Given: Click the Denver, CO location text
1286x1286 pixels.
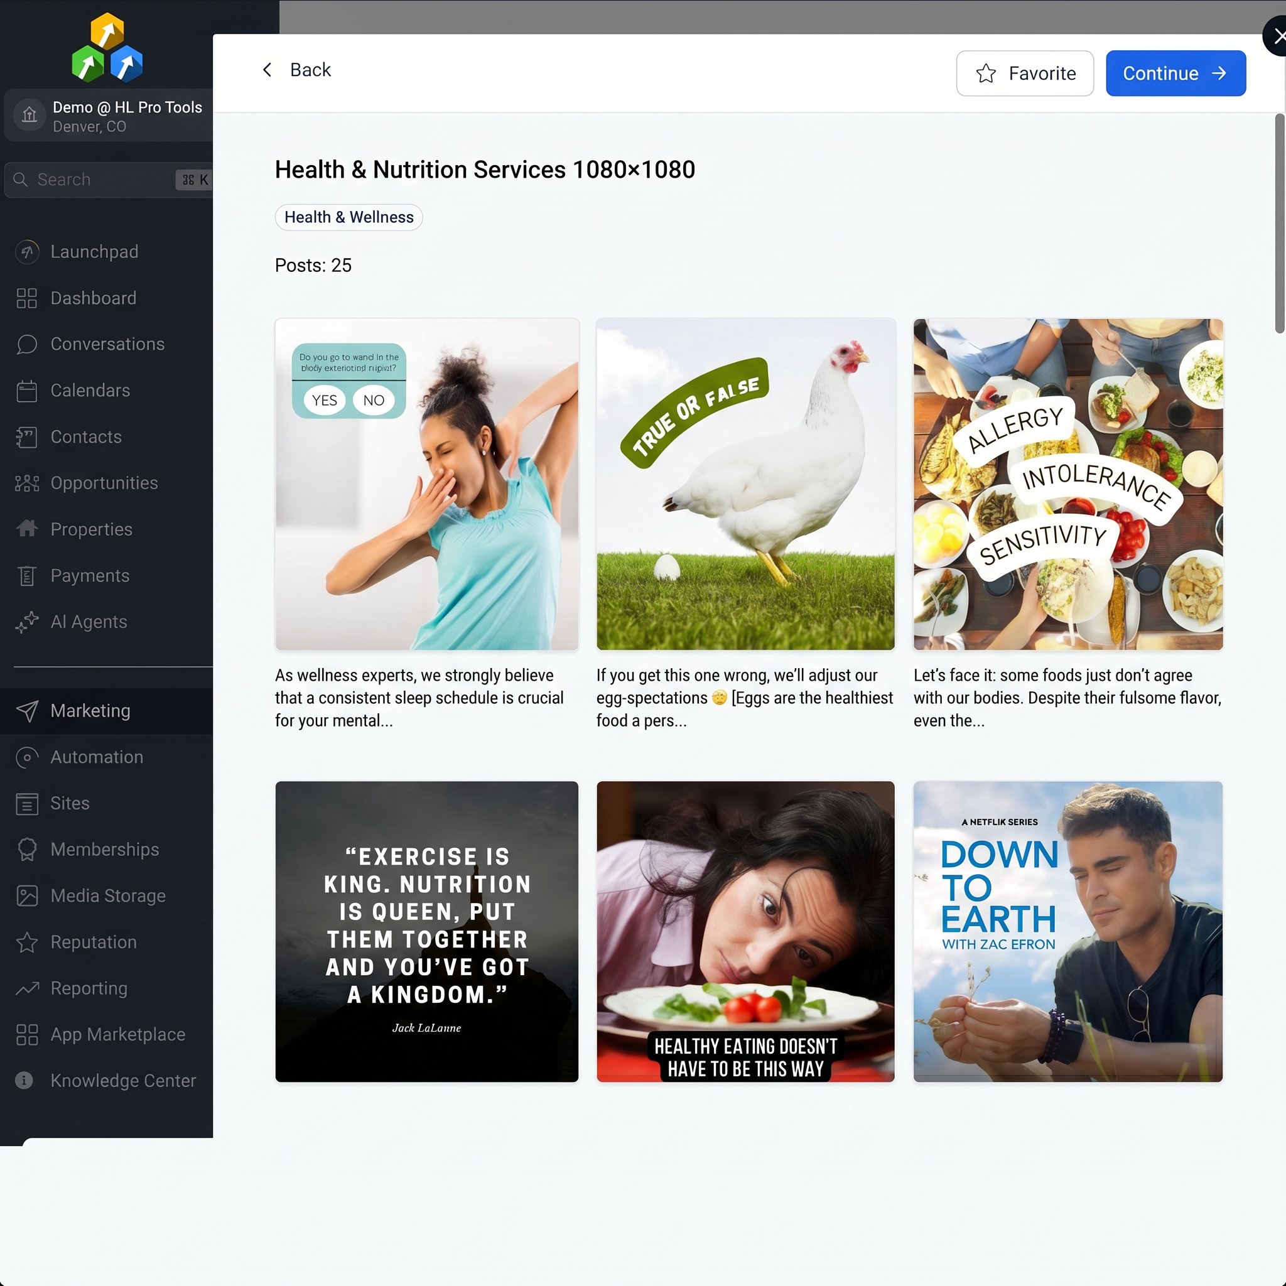Looking at the screenshot, I should tap(89, 127).
